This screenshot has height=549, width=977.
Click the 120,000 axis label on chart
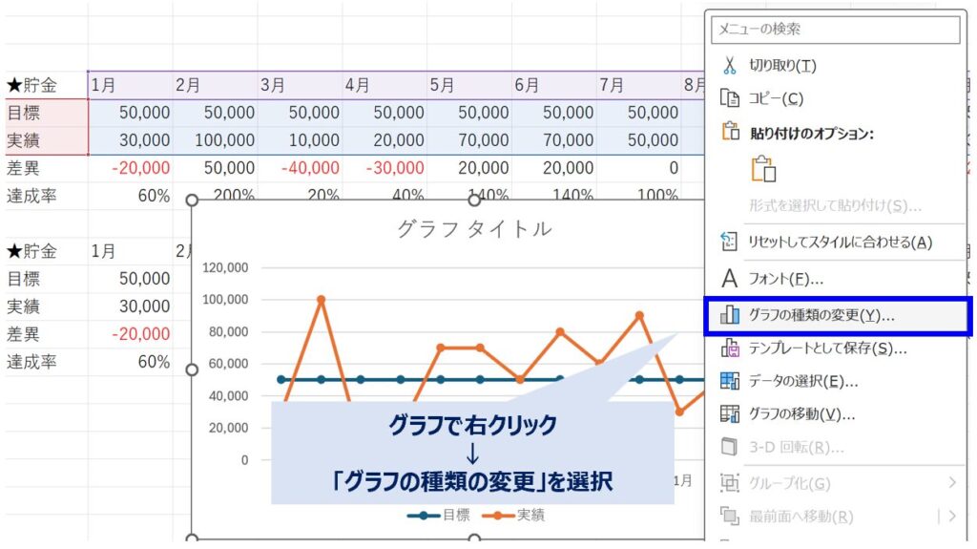click(225, 267)
